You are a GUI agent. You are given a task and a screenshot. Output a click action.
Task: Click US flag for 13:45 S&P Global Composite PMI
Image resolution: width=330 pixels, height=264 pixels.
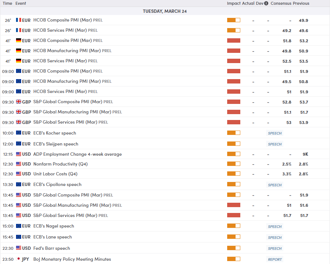[x=19, y=195]
